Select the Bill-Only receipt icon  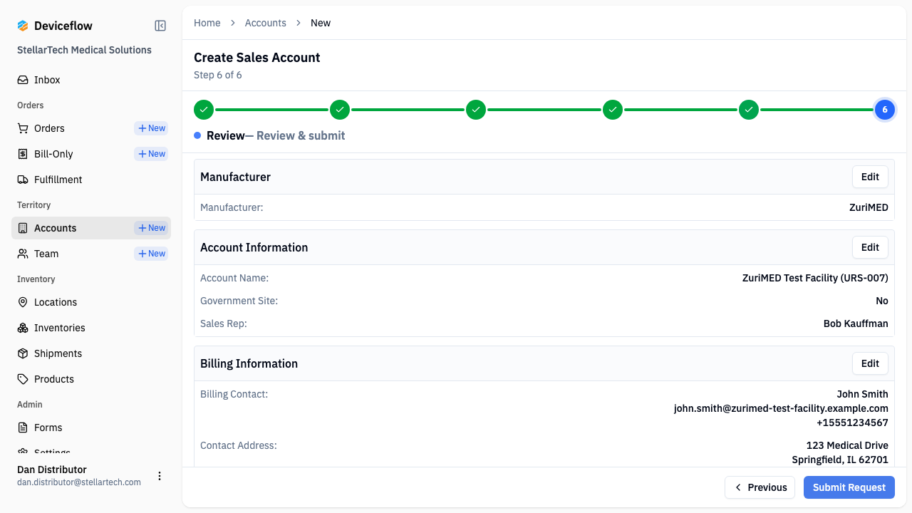(24, 154)
